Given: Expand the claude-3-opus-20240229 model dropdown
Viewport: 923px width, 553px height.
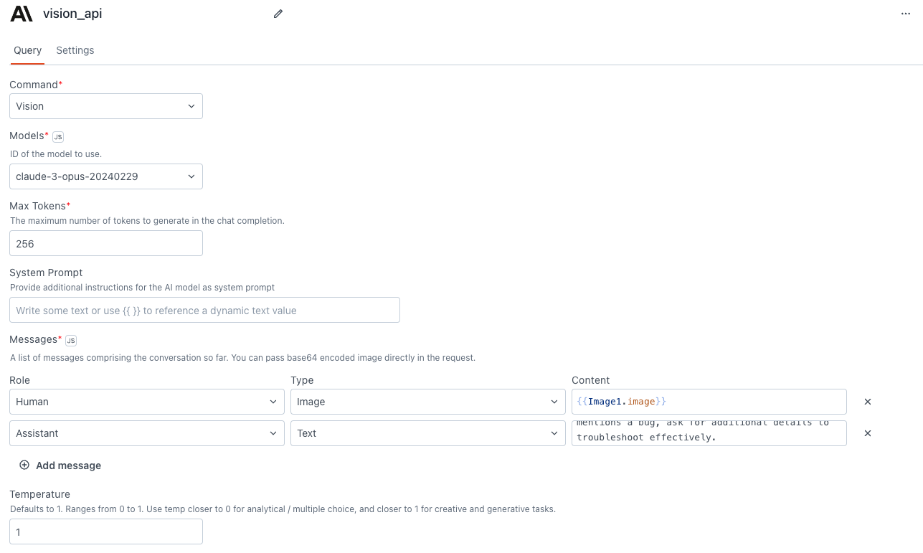Looking at the screenshot, I should tap(106, 176).
